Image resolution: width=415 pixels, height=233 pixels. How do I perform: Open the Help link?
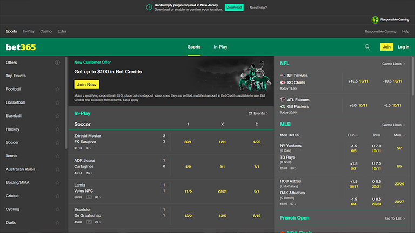tap(405, 31)
